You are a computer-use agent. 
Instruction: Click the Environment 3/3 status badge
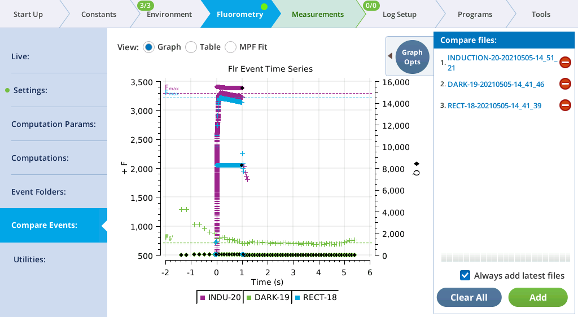144,6
